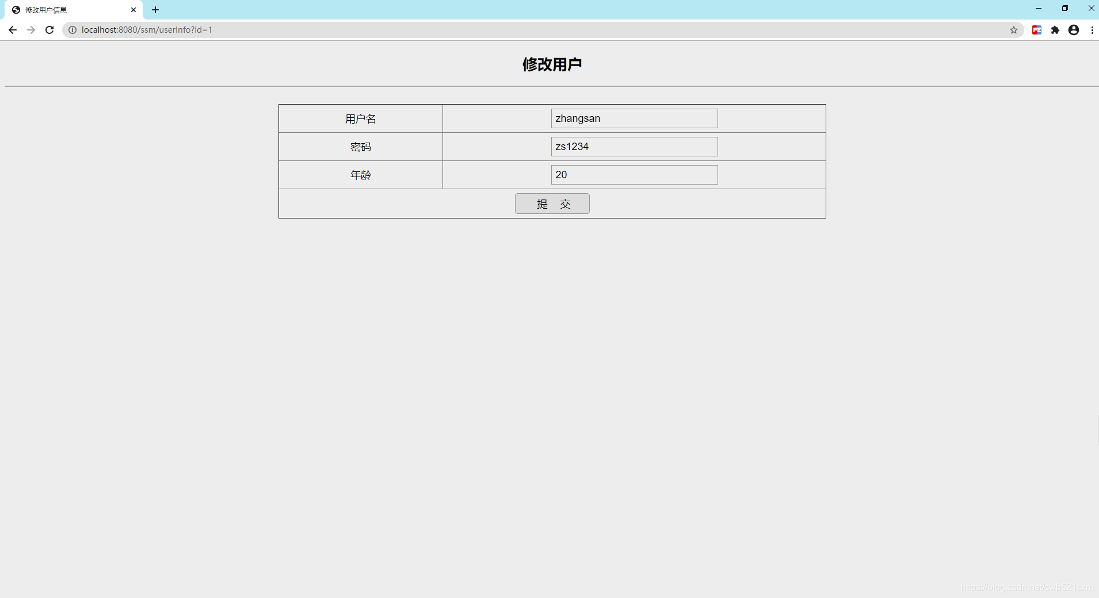Reload the current page
The height and width of the screenshot is (598, 1099).
pos(49,30)
